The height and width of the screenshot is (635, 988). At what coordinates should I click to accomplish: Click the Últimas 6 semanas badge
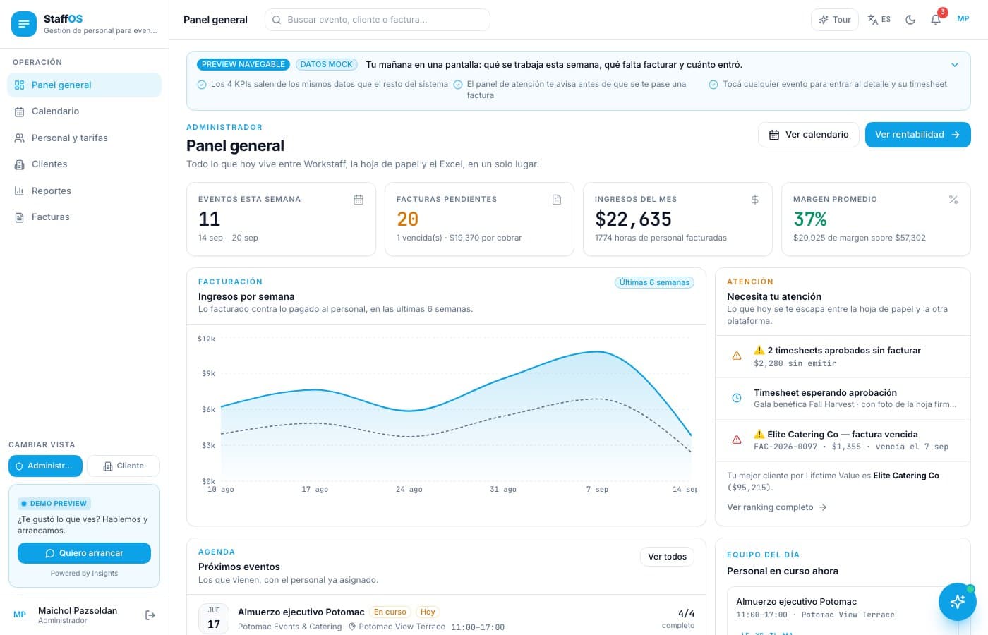pos(654,282)
